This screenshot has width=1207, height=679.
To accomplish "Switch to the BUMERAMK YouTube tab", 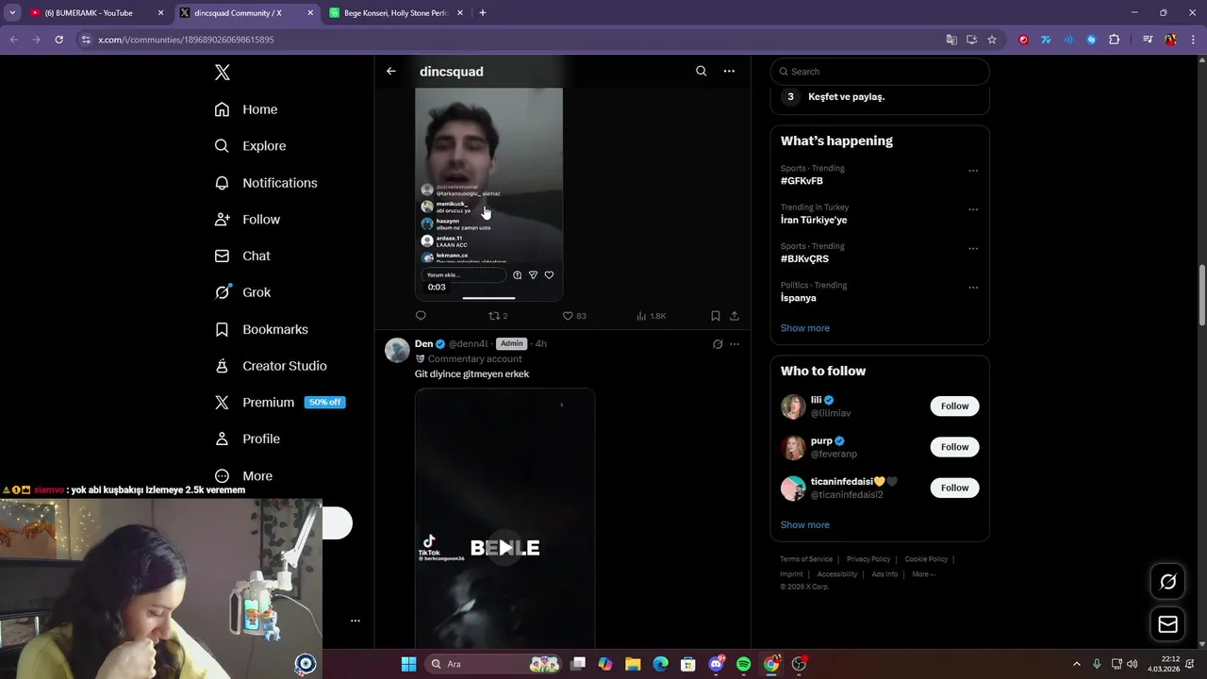I will tap(96, 13).
